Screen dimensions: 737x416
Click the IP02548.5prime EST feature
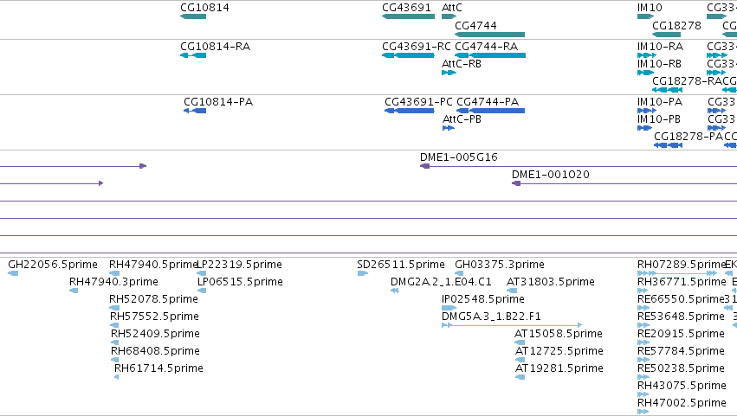point(449,308)
